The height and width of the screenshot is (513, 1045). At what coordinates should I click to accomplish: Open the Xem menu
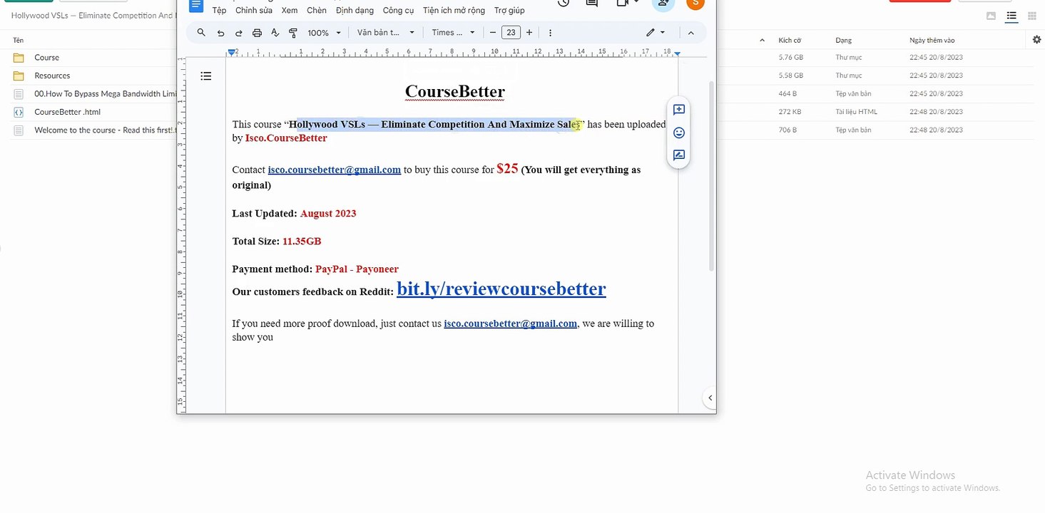290,11
